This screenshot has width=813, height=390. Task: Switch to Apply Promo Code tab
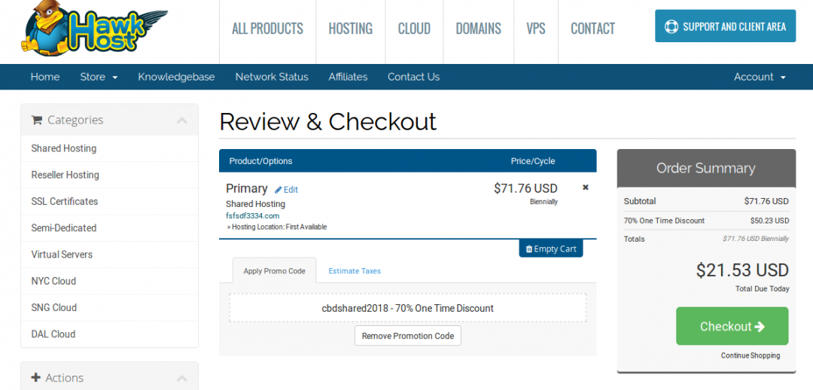pyautogui.click(x=274, y=271)
